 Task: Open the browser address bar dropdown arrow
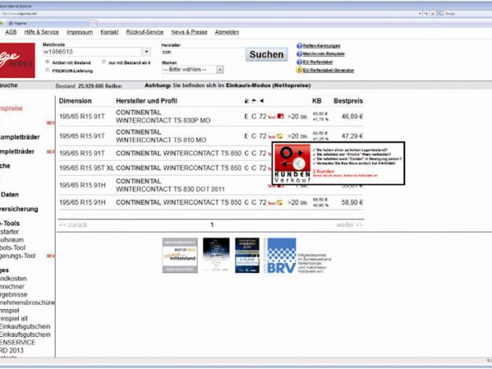pos(420,14)
